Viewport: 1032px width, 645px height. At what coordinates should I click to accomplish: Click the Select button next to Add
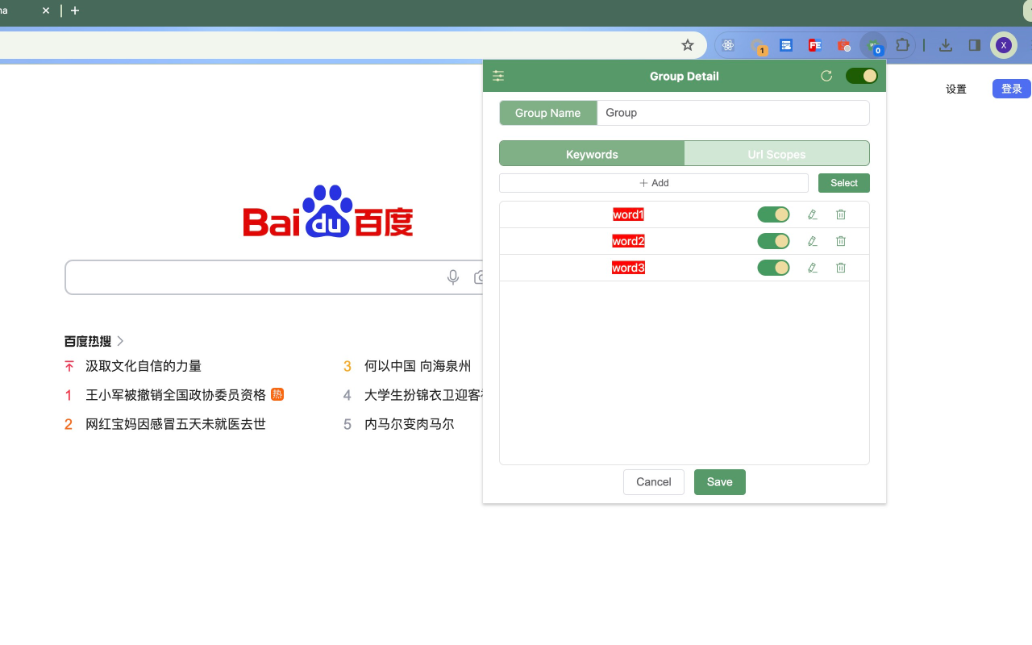pos(843,183)
